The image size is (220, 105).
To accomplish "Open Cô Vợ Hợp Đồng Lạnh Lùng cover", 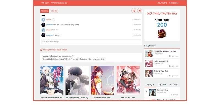I will [77, 80].
